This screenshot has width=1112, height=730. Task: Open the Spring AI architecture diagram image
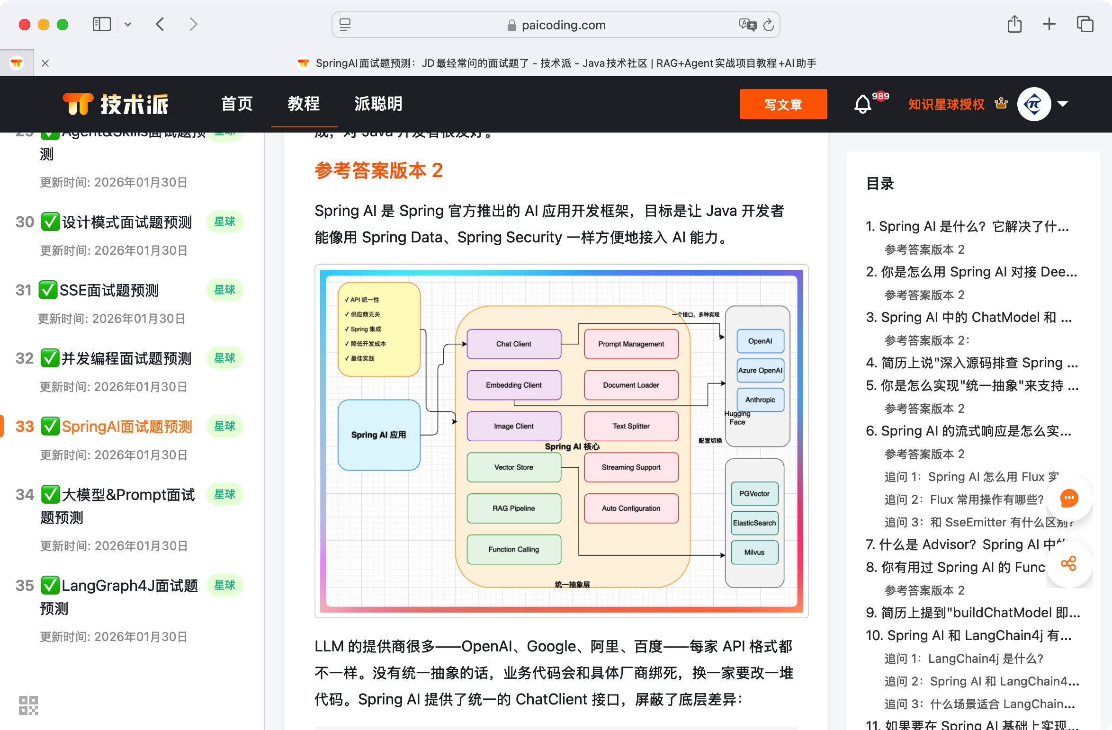(561, 441)
